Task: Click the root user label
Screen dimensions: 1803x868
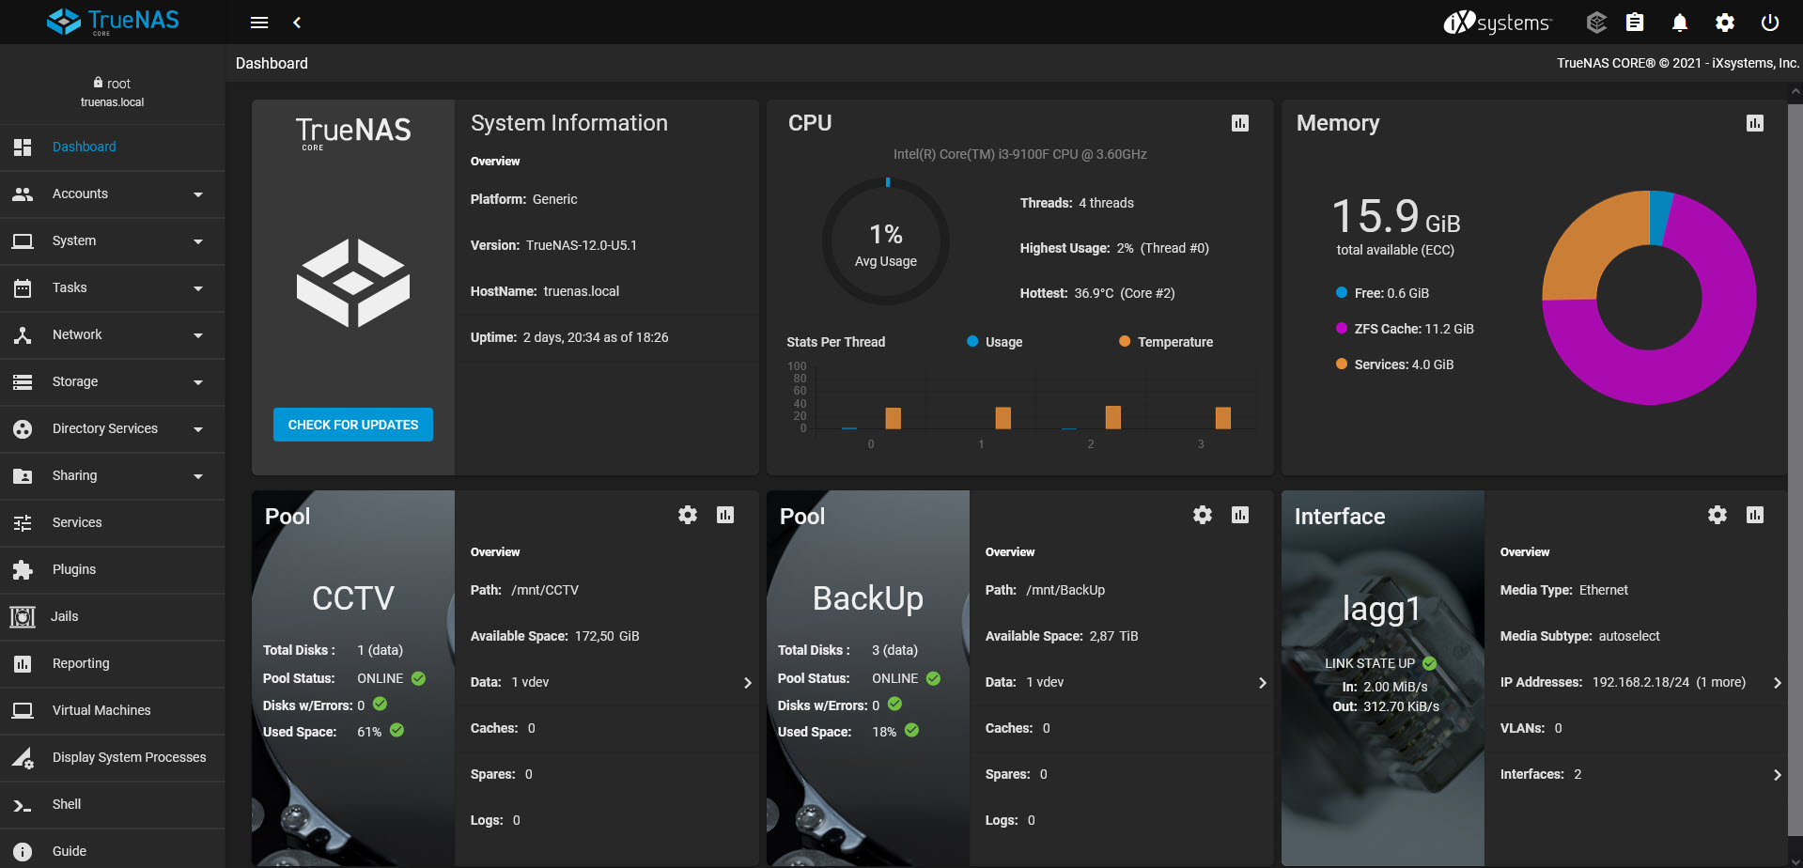Action: point(112,84)
